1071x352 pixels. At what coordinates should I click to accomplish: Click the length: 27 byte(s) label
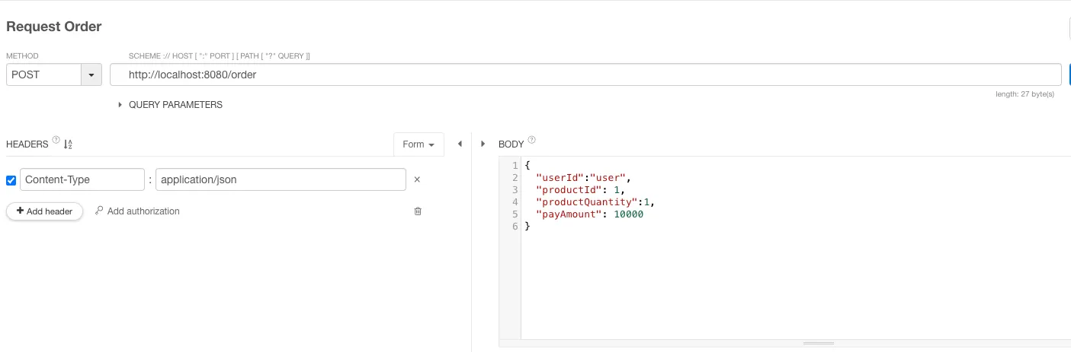point(1025,94)
